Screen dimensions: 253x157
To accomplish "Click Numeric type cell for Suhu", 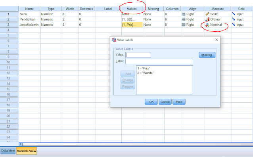I will (x=51, y=14).
